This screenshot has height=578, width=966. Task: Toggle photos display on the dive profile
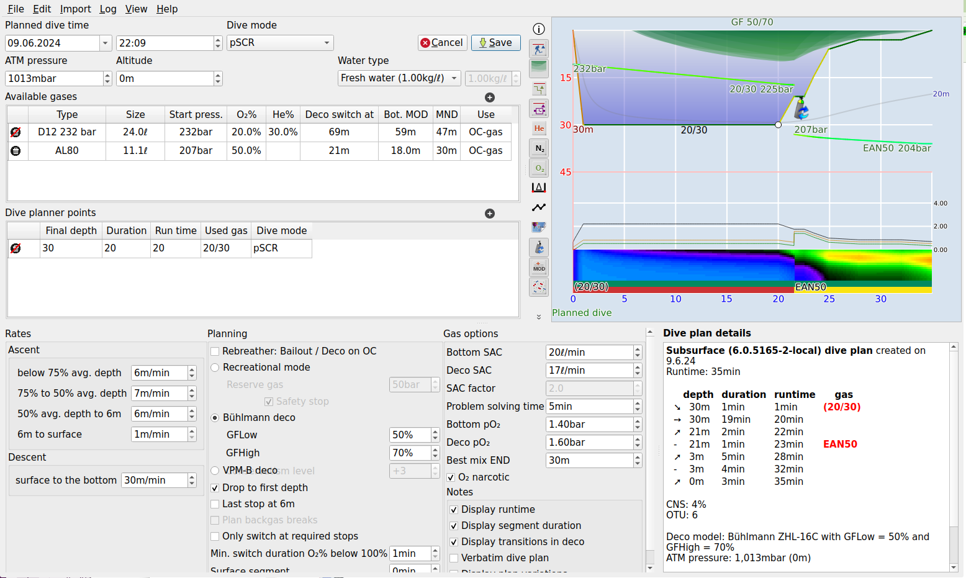click(538, 227)
